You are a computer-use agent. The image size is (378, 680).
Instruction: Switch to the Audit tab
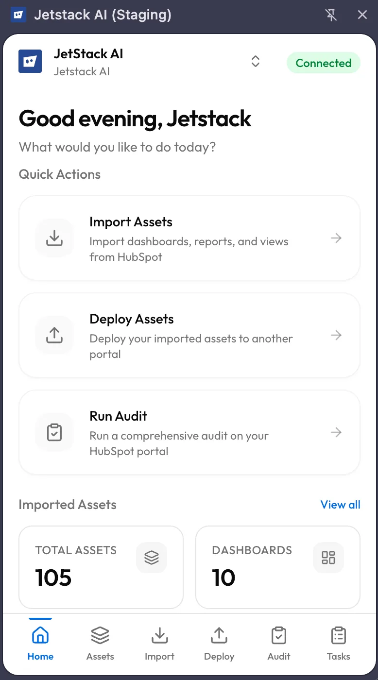click(x=279, y=644)
